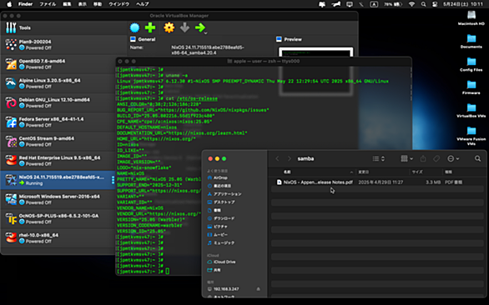
Task: Open the ウインドウ menu
Action: coord(118,4)
